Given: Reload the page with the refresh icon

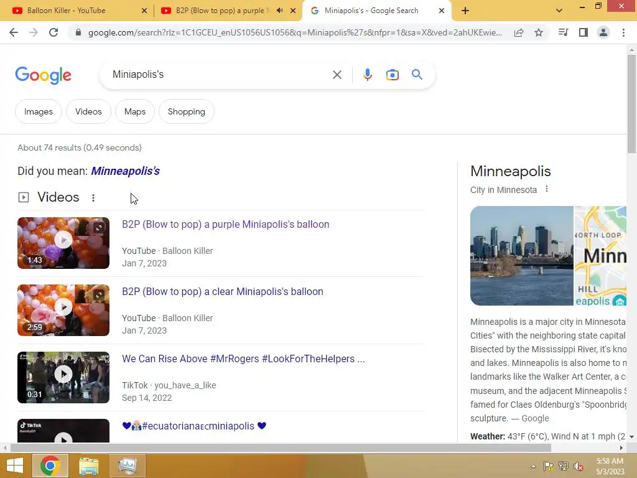Looking at the screenshot, I should (x=53, y=32).
